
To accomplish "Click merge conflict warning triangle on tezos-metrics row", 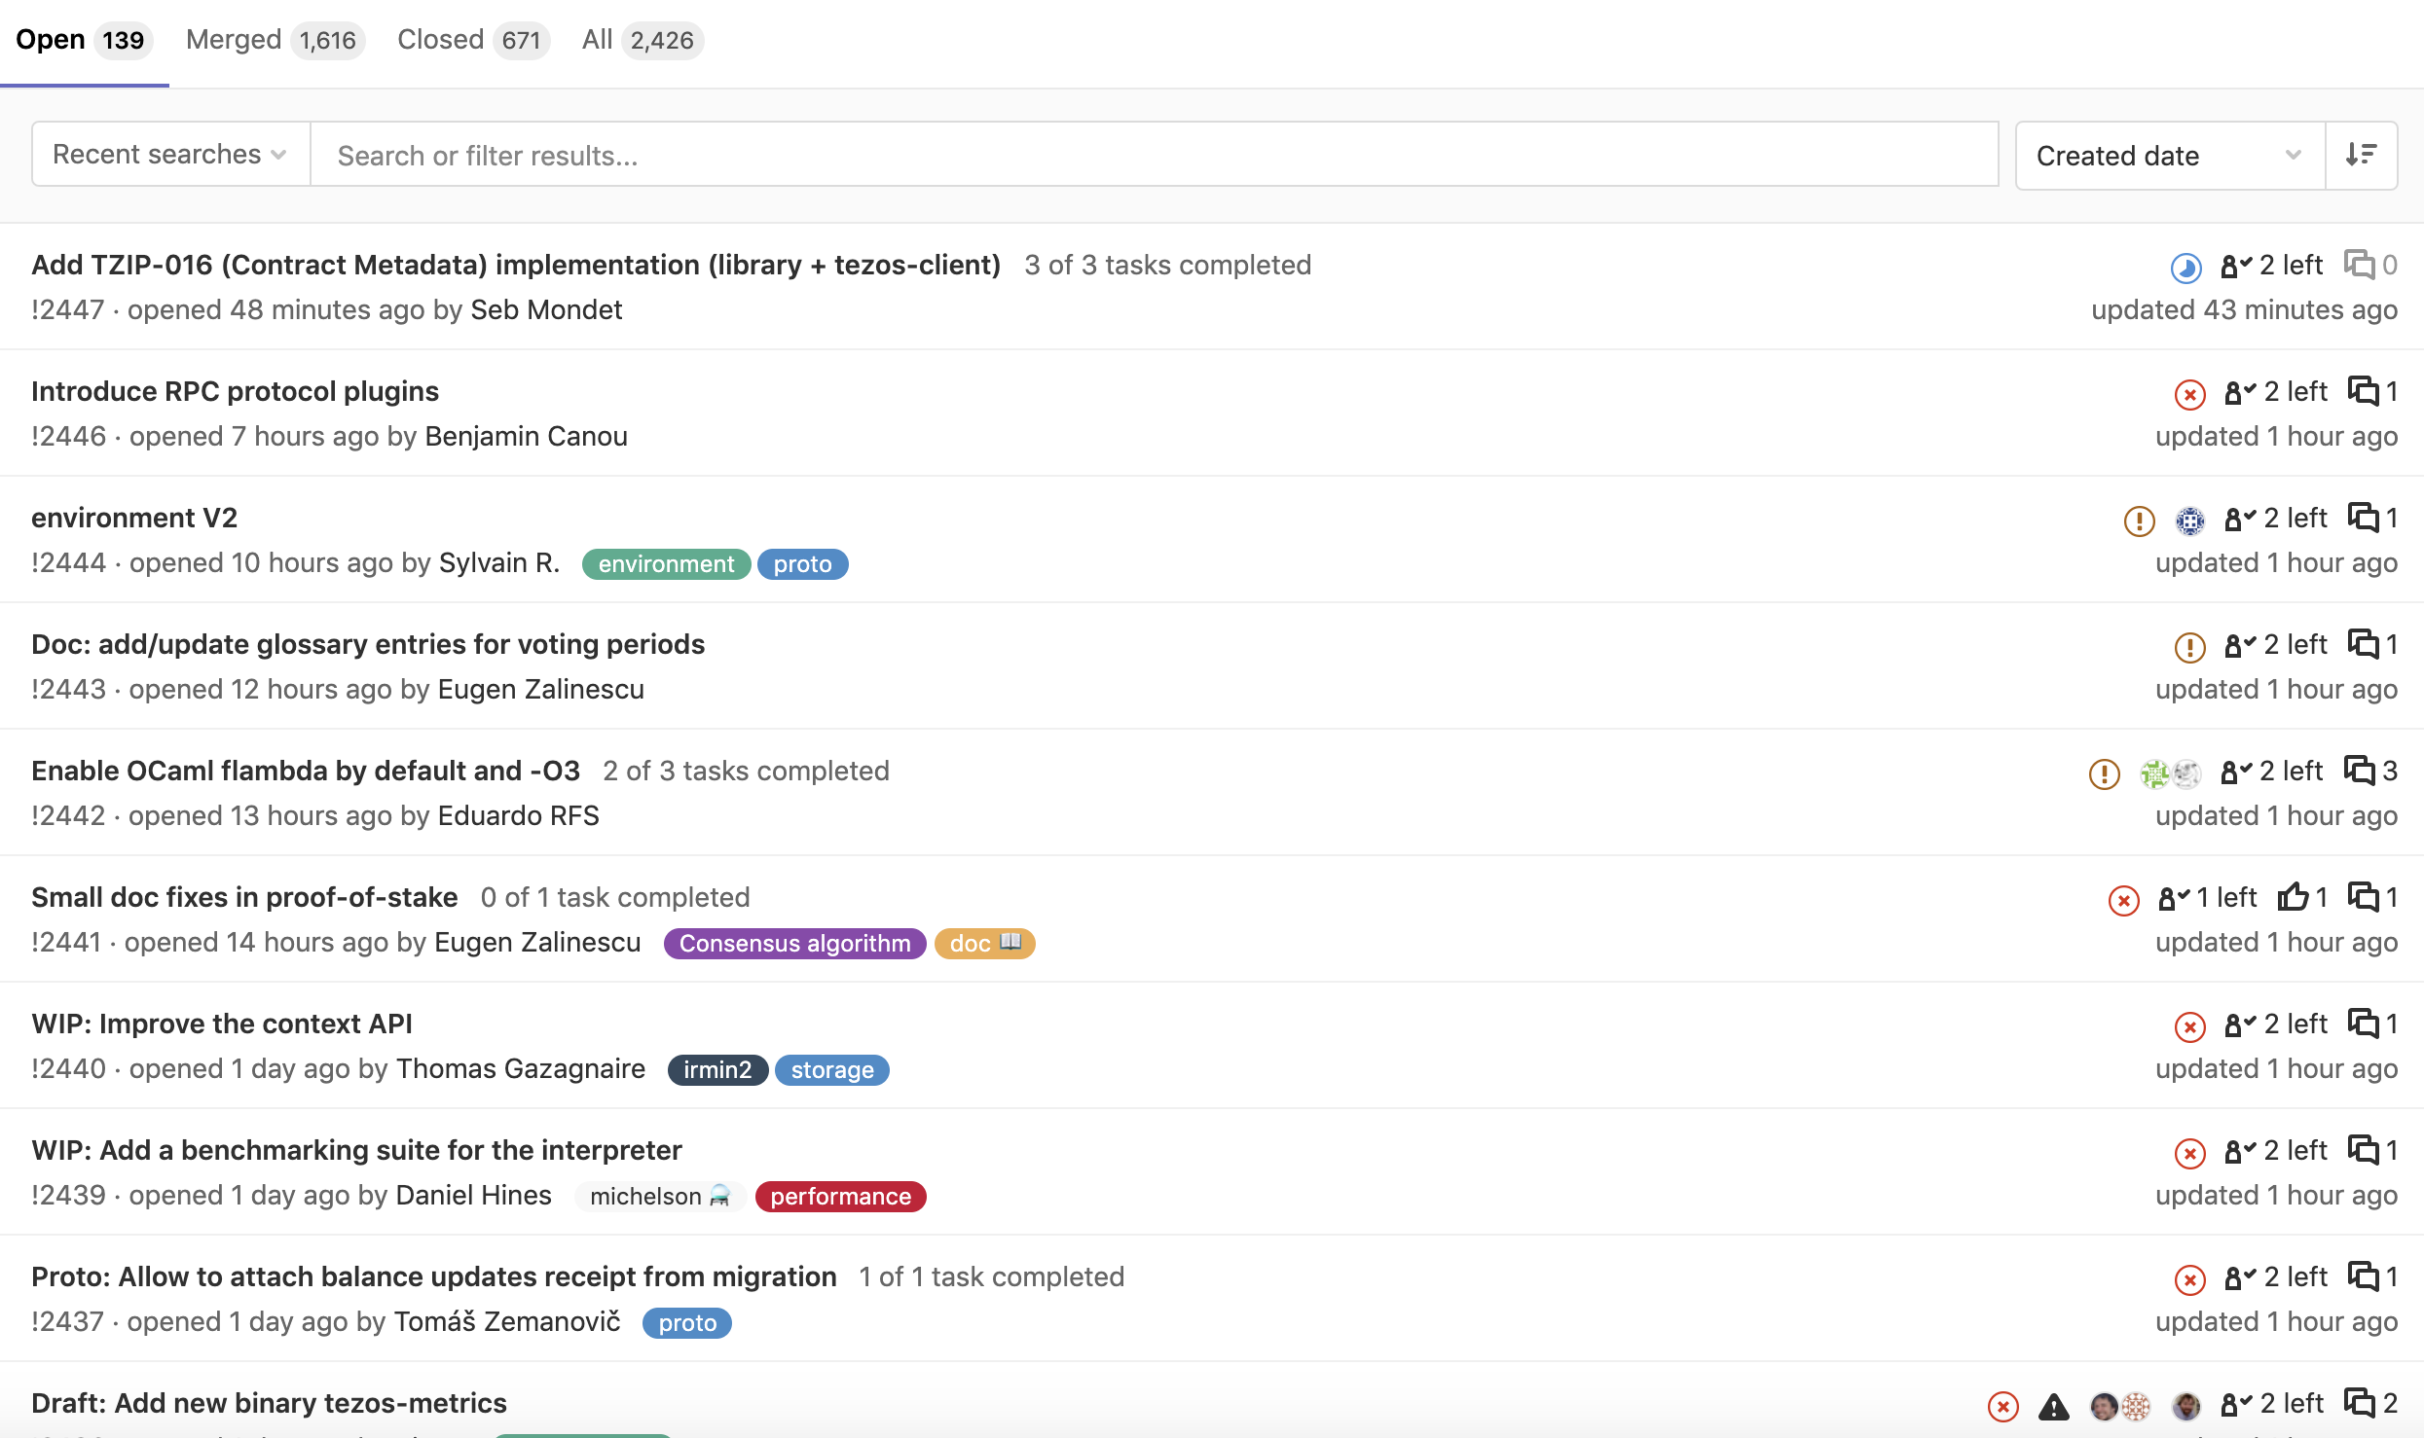I will coord(2053,1406).
